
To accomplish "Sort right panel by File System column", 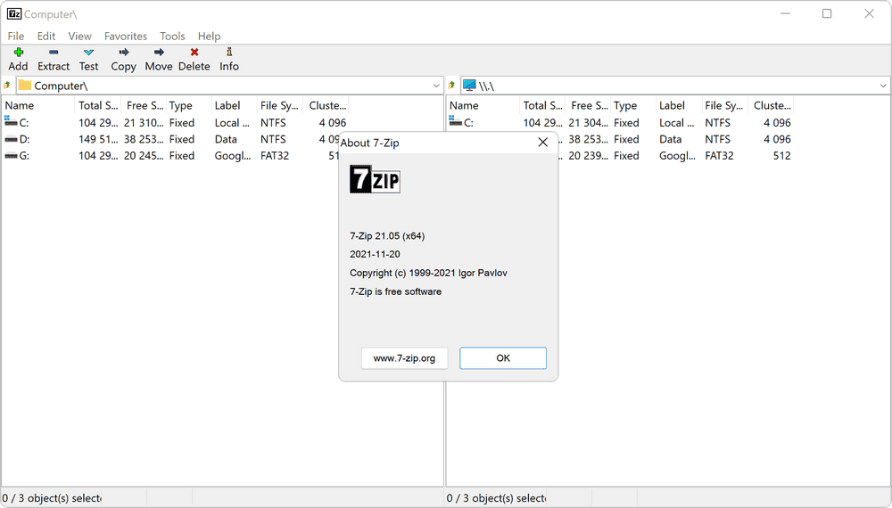I will (724, 105).
